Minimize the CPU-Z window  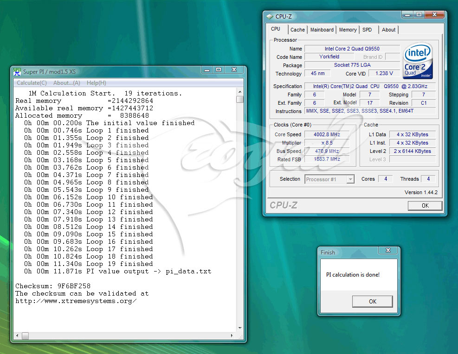pyautogui.click(x=407, y=14)
